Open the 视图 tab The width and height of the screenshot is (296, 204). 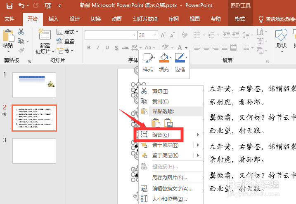[x=194, y=19]
